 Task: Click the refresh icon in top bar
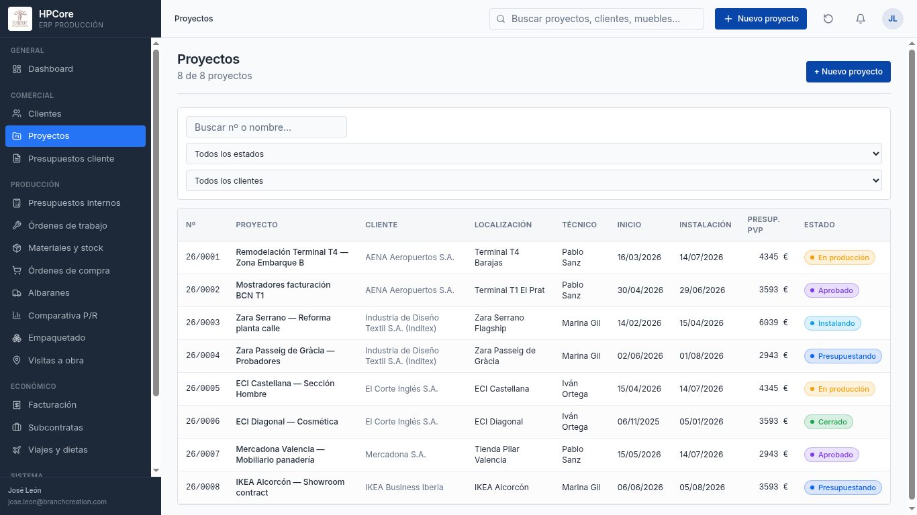click(x=828, y=19)
